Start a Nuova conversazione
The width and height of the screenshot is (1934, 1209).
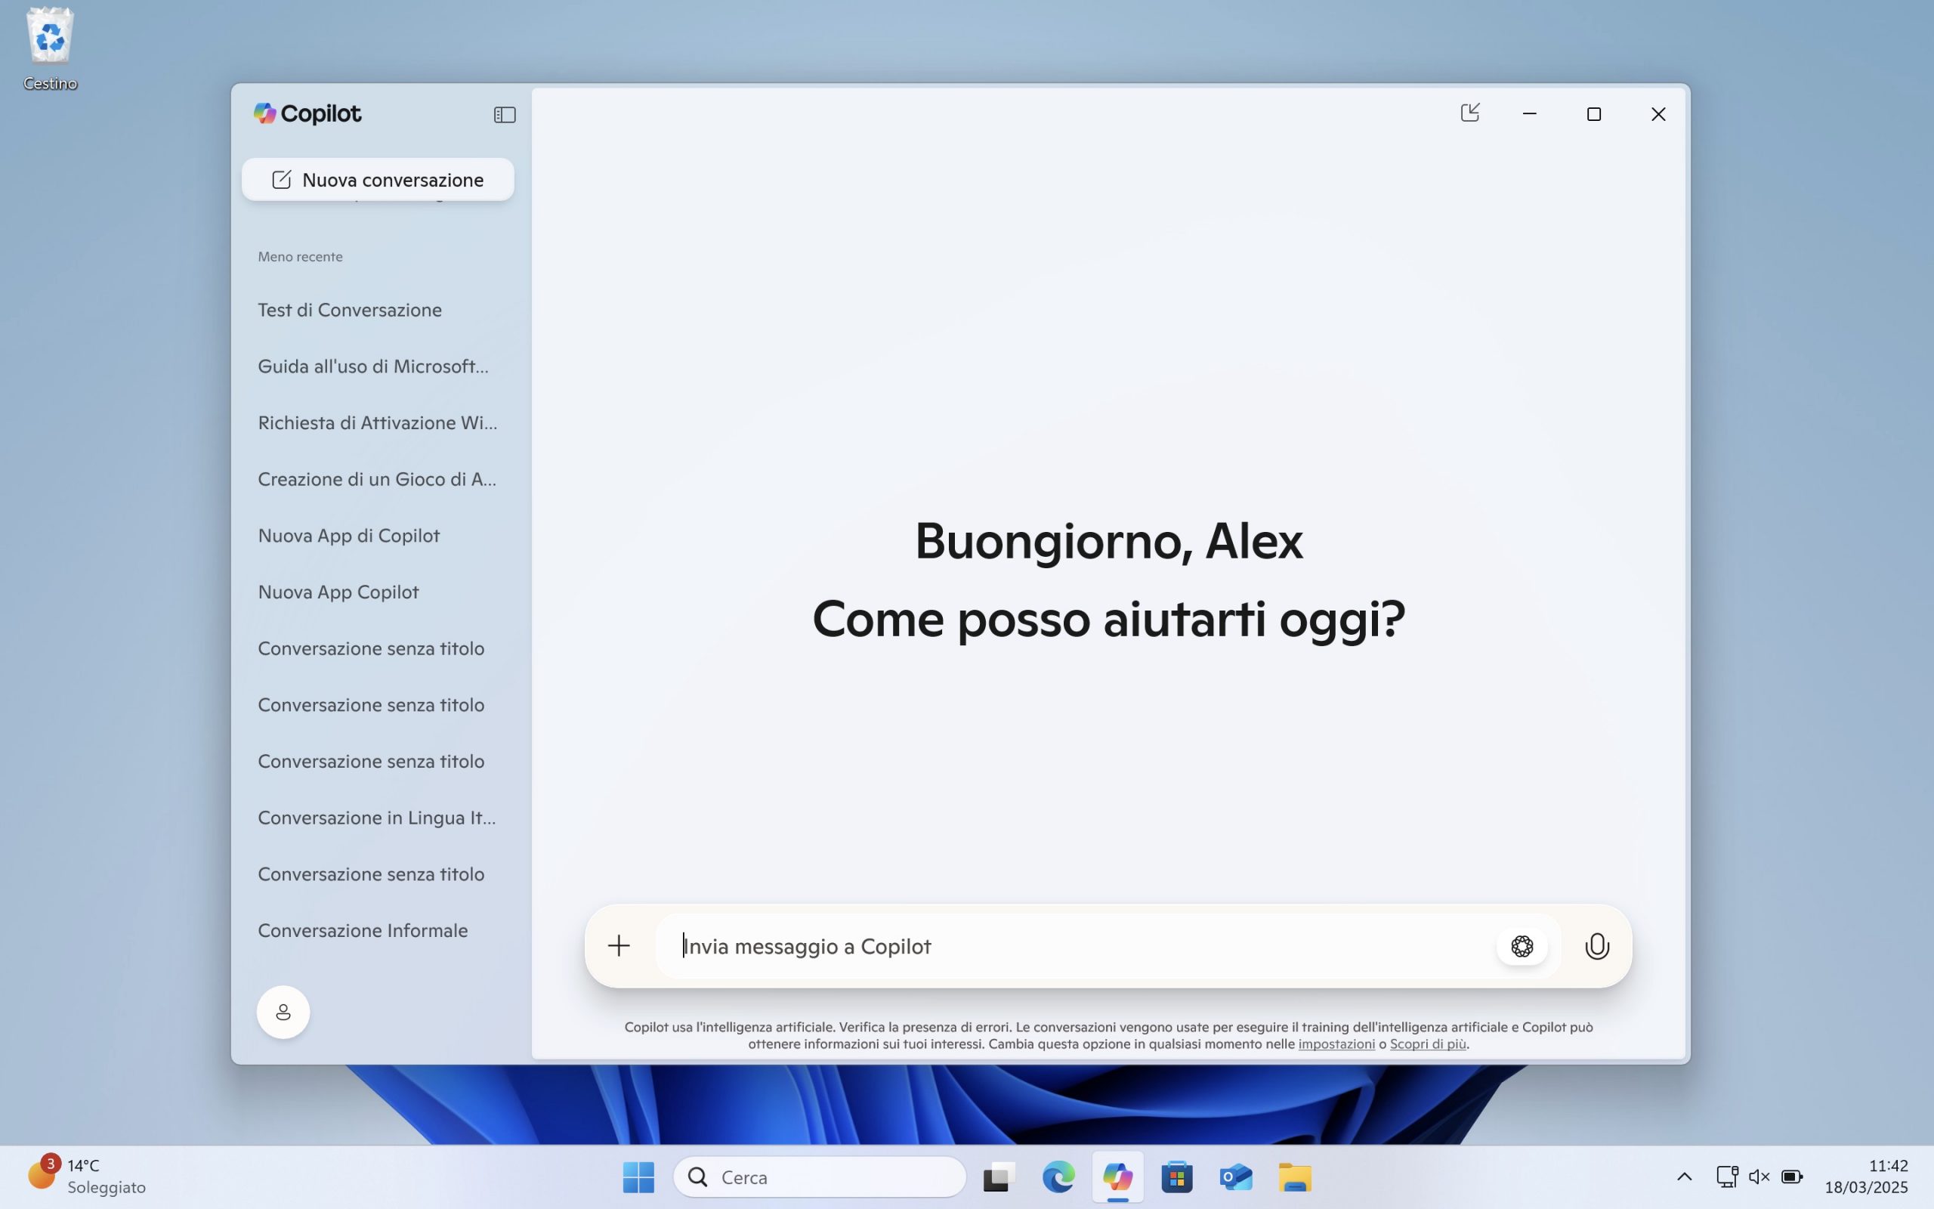[x=377, y=179]
